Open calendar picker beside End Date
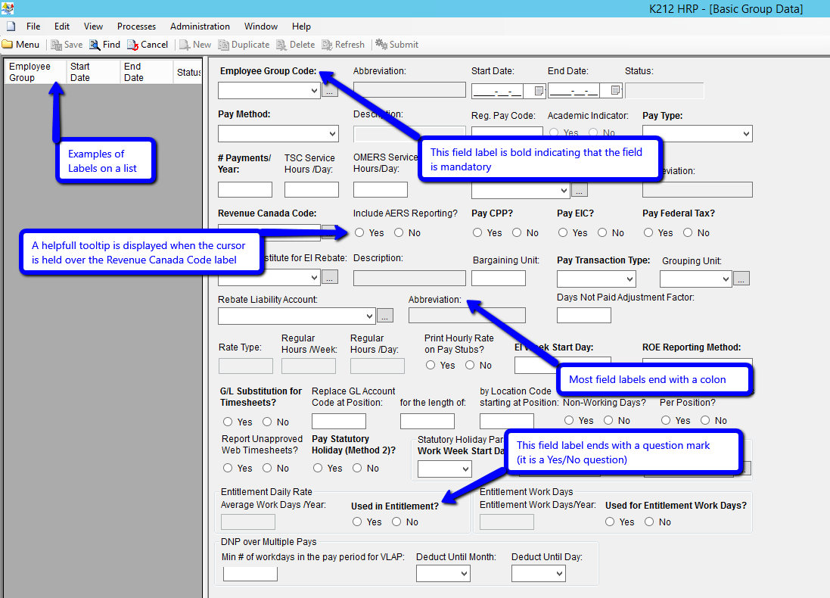Screen dimensions: 830x598 615,91
